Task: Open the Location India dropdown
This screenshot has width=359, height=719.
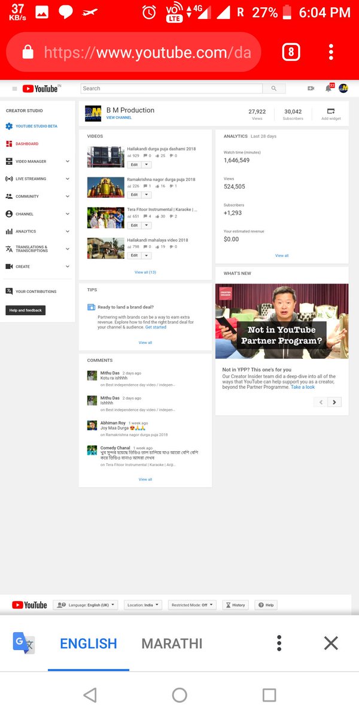Action: pyautogui.click(x=144, y=605)
